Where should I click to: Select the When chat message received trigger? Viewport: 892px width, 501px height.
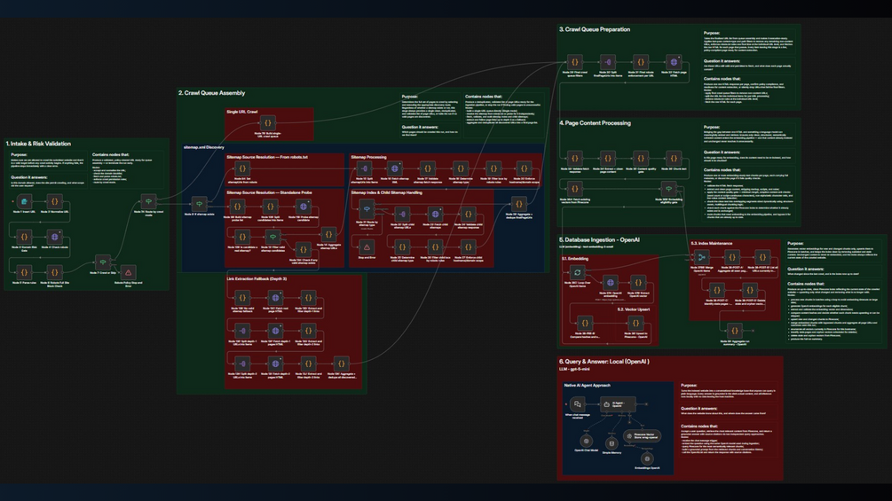tap(578, 403)
